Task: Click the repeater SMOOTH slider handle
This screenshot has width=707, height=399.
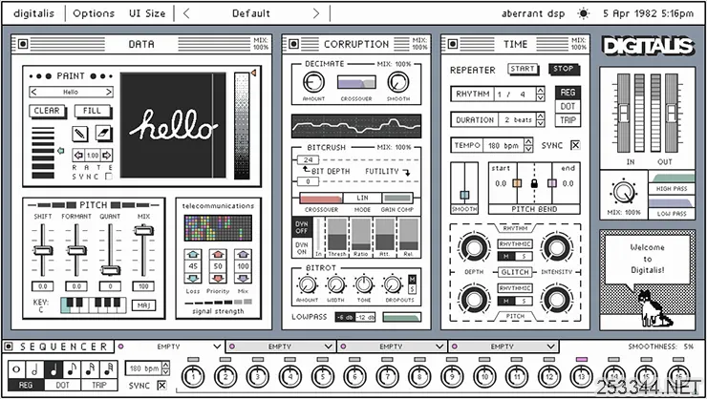Action: tap(464, 195)
